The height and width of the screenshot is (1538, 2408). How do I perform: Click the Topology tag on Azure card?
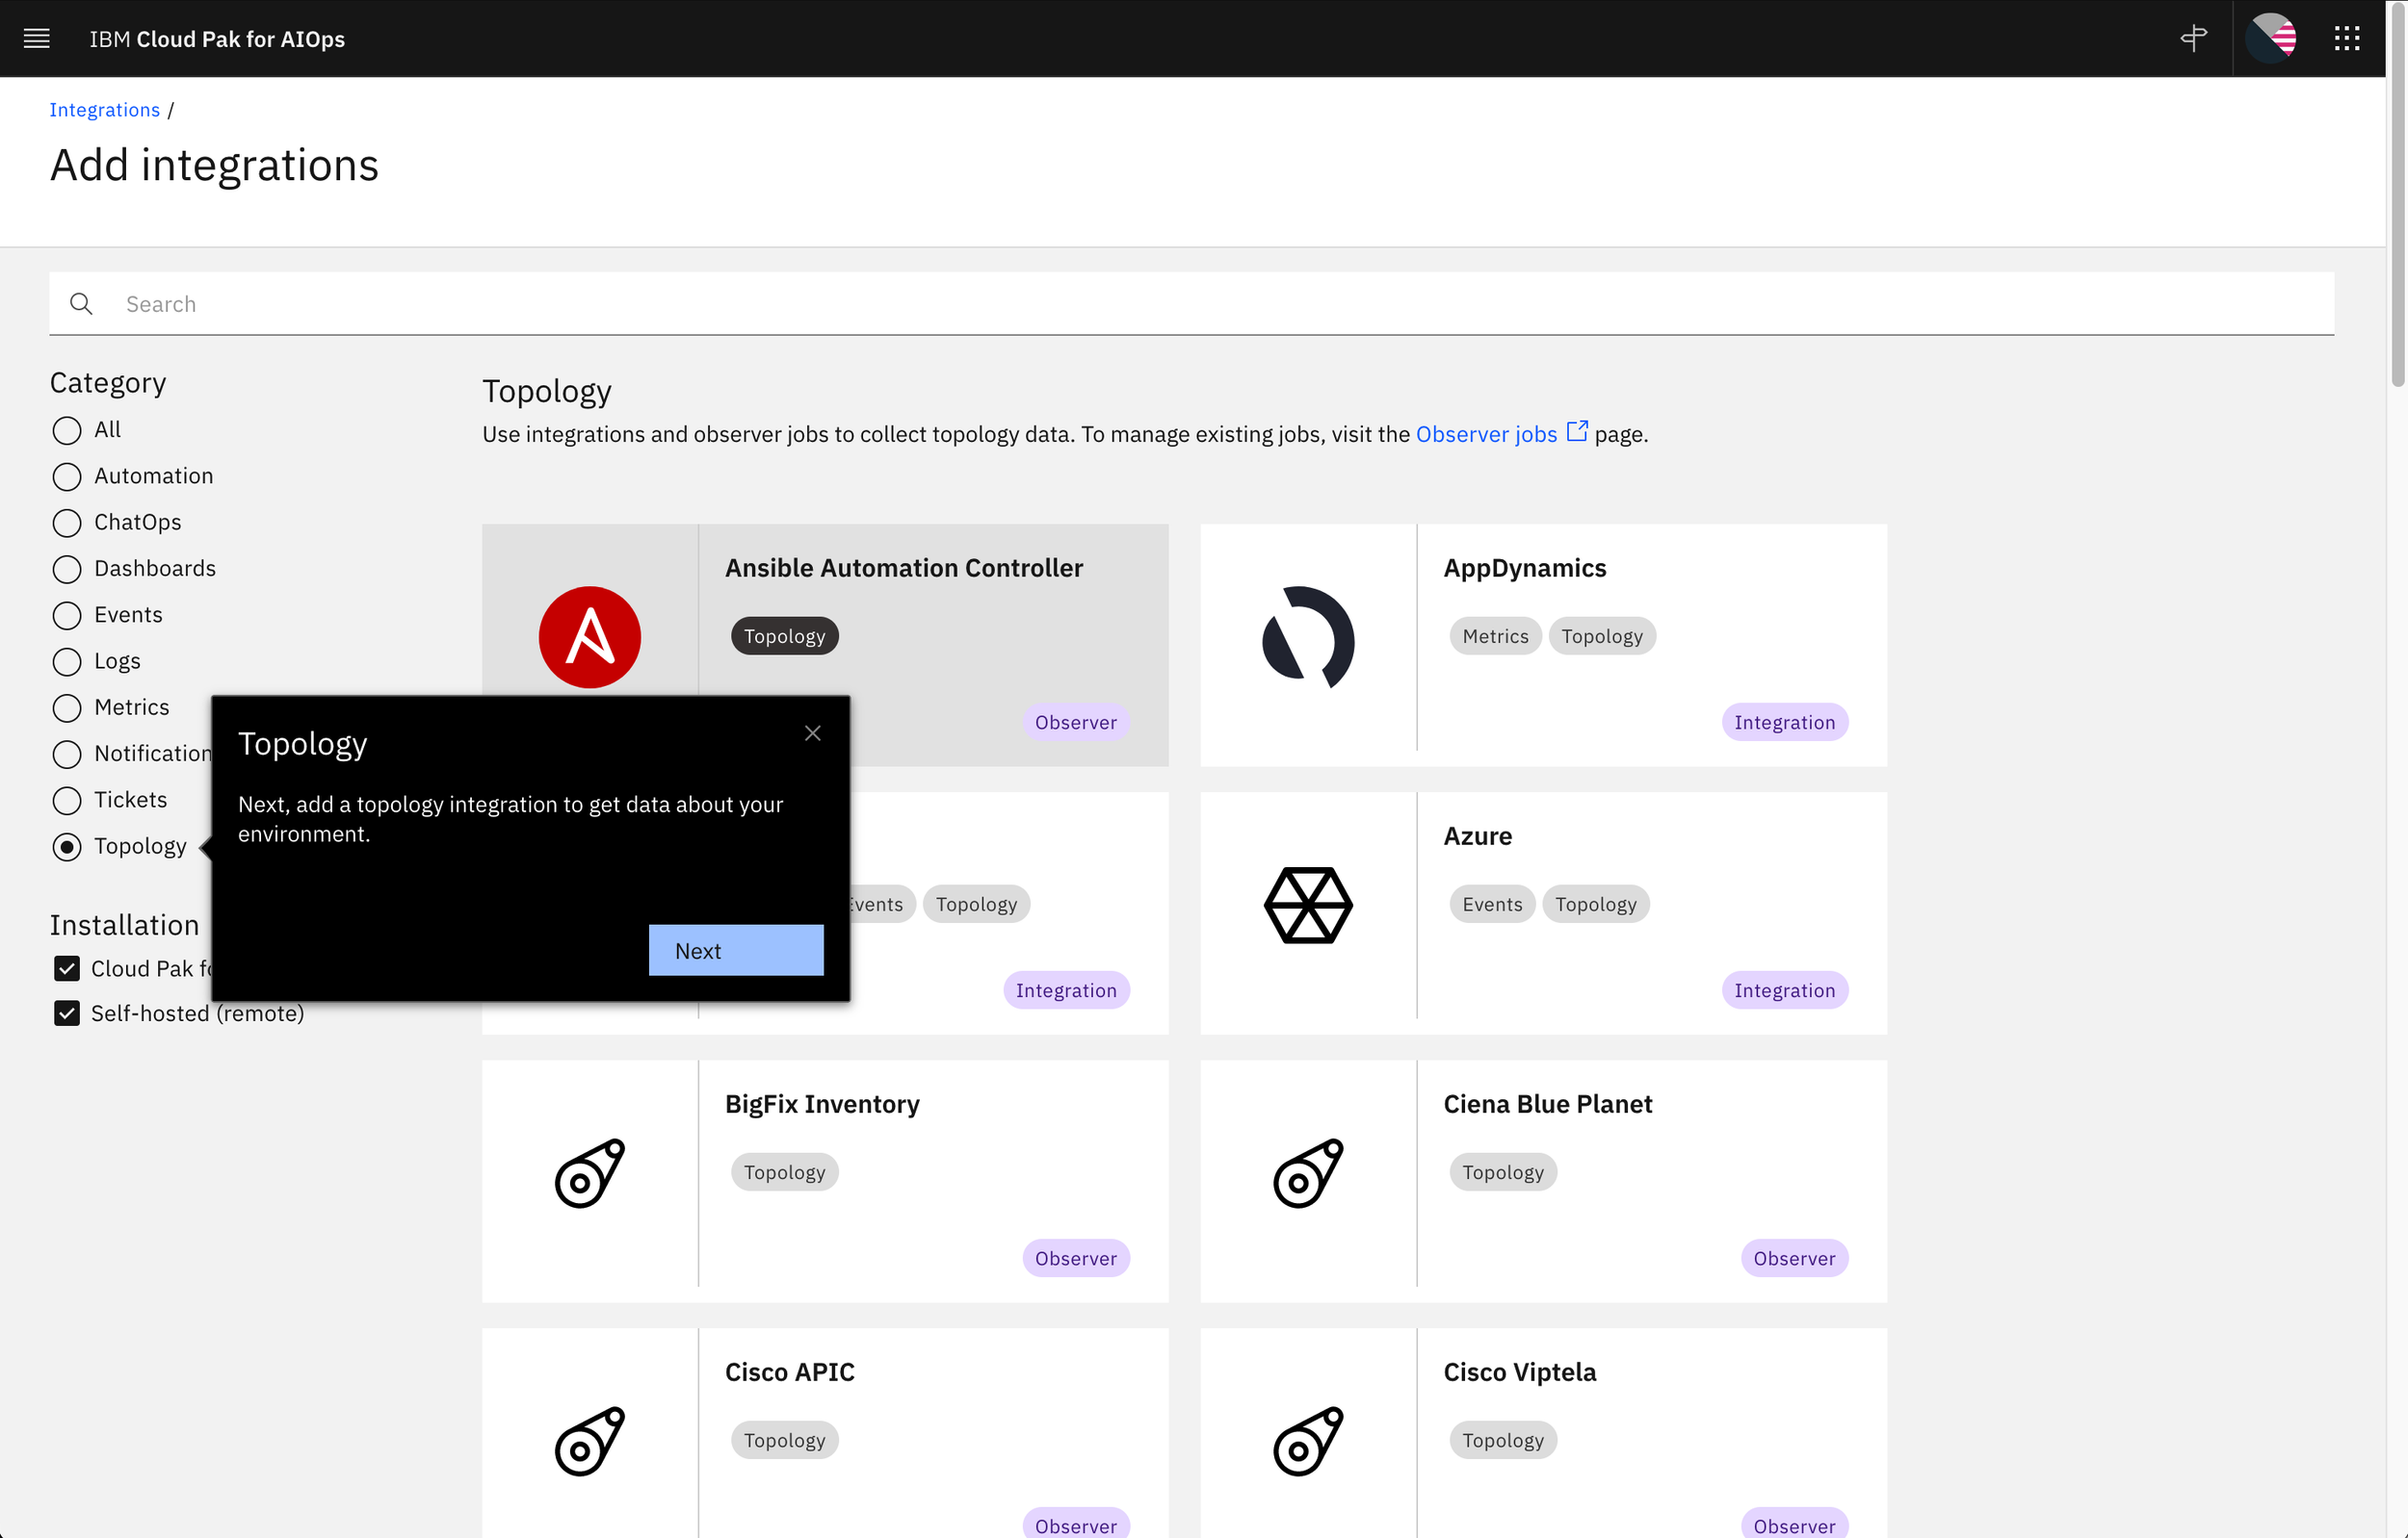click(1596, 905)
